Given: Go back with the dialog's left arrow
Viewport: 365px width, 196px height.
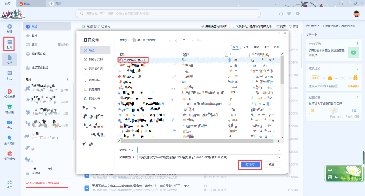Looking at the screenshot, I should click(177, 40).
